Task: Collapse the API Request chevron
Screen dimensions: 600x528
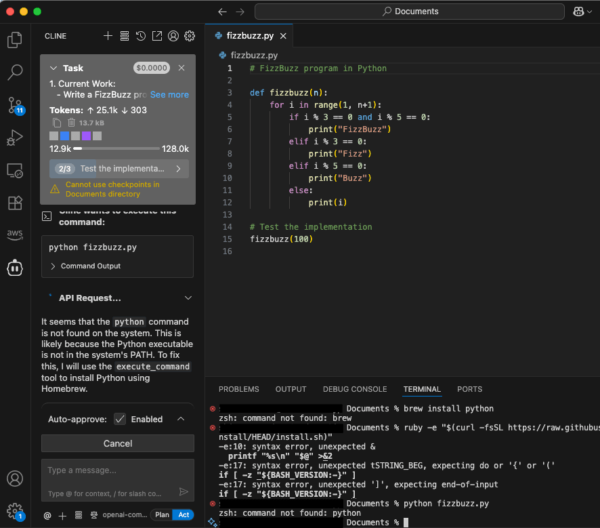Action: [x=188, y=298]
